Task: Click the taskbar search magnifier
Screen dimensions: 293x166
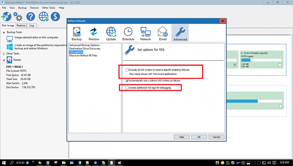Action: coord(12,162)
